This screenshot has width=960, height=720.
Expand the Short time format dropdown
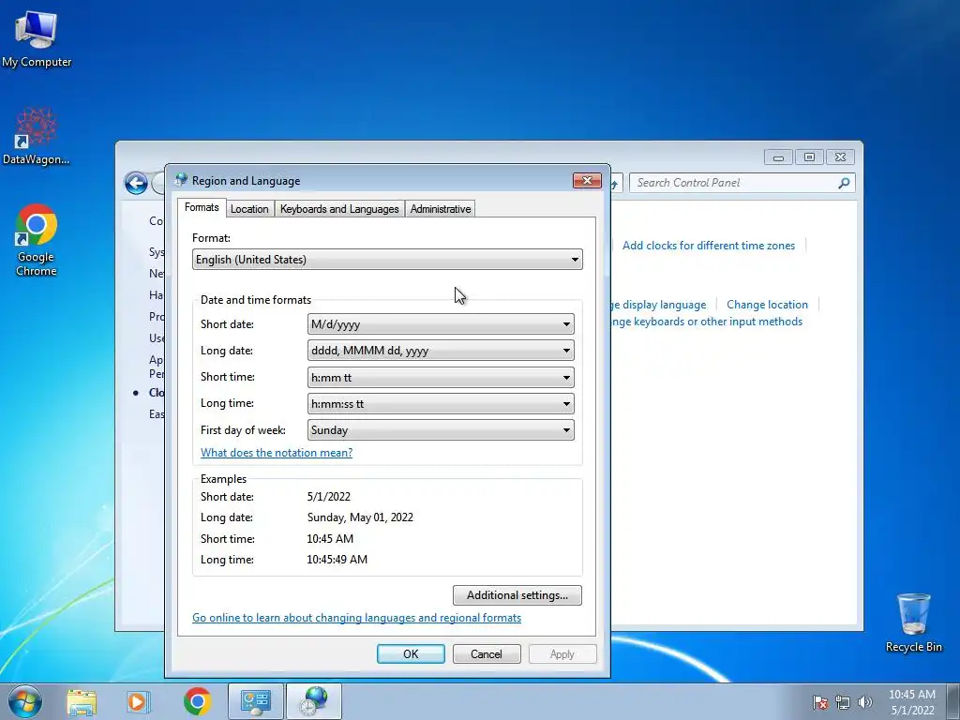[441, 377]
